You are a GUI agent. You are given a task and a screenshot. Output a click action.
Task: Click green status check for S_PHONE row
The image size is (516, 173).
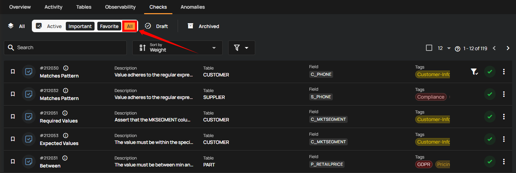pyautogui.click(x=490, y=94)
